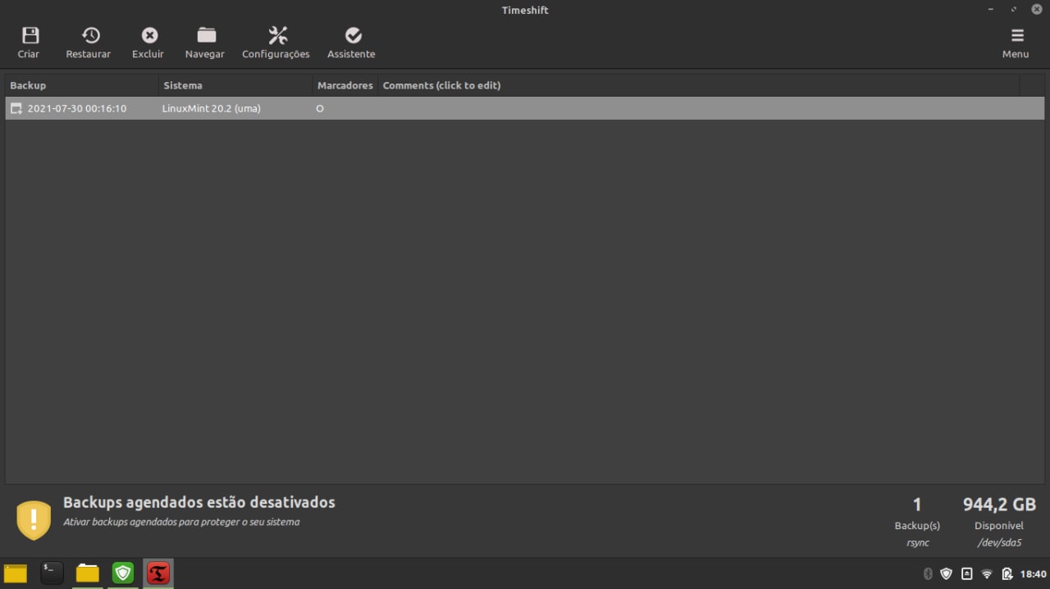Click the snapshot icon beside 2021-07-30 00:16:10

[16, 108]
